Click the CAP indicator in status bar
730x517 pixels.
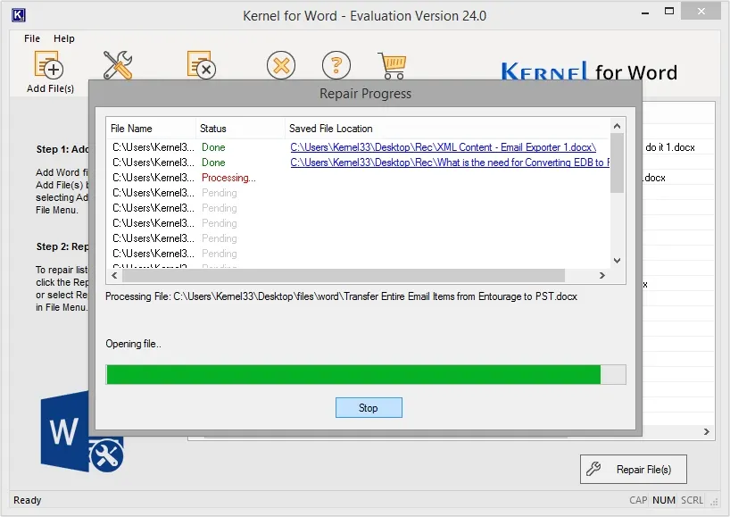pos(638,500)
